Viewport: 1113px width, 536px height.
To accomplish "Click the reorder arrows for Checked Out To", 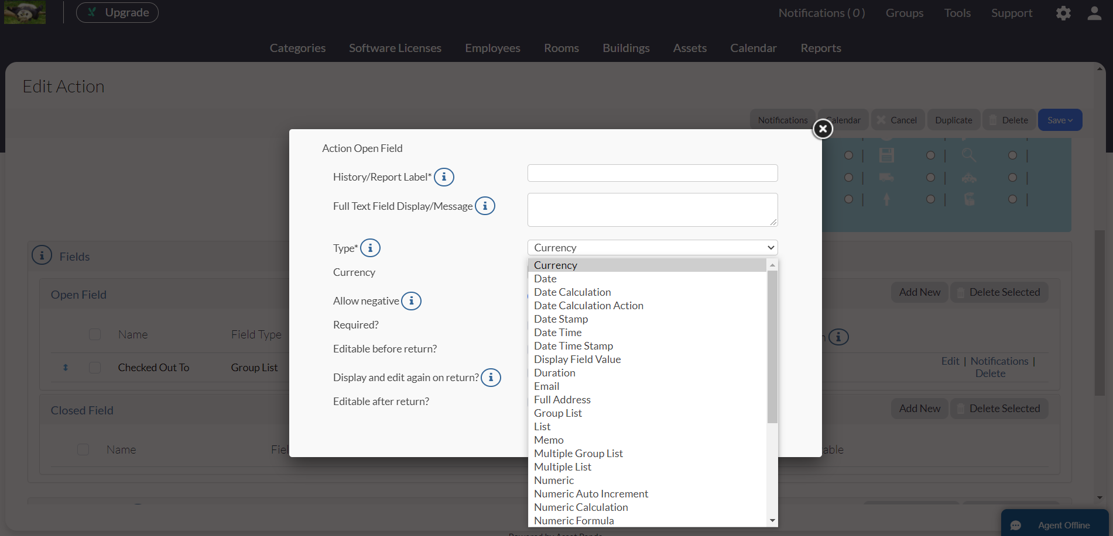I will pos(66,368).
